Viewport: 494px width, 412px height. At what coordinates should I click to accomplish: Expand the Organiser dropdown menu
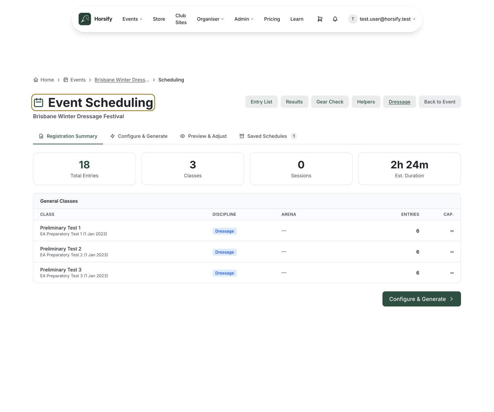210,19
